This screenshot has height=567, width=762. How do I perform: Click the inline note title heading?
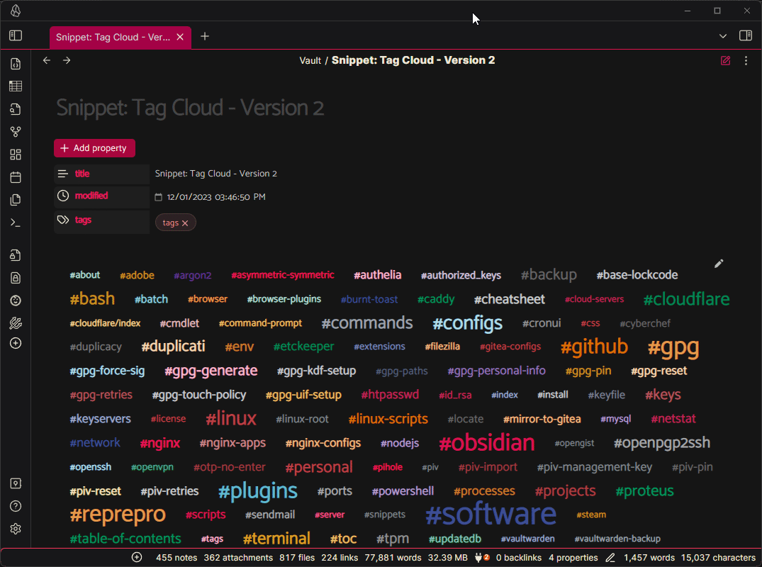coord(190,108)
